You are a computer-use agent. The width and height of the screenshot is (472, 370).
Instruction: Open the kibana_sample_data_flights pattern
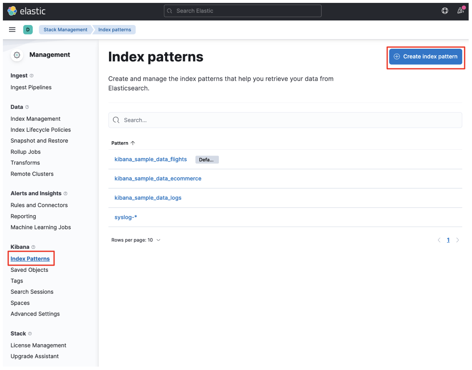150,159
